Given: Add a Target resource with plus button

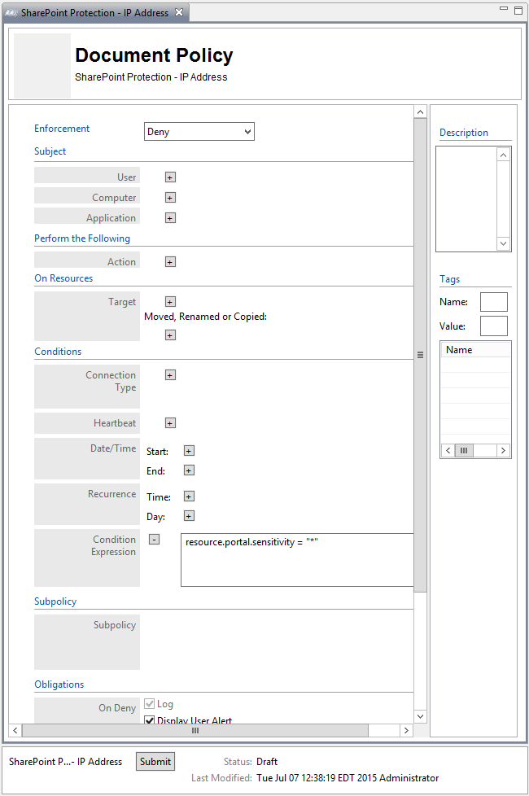Looking at the screenshot, I should pos(171,302).
